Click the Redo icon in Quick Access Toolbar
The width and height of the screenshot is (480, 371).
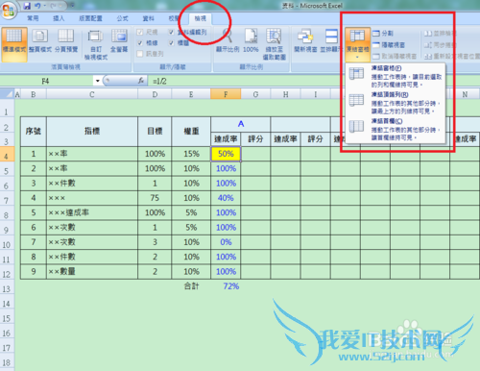click(x=53, y=6)
